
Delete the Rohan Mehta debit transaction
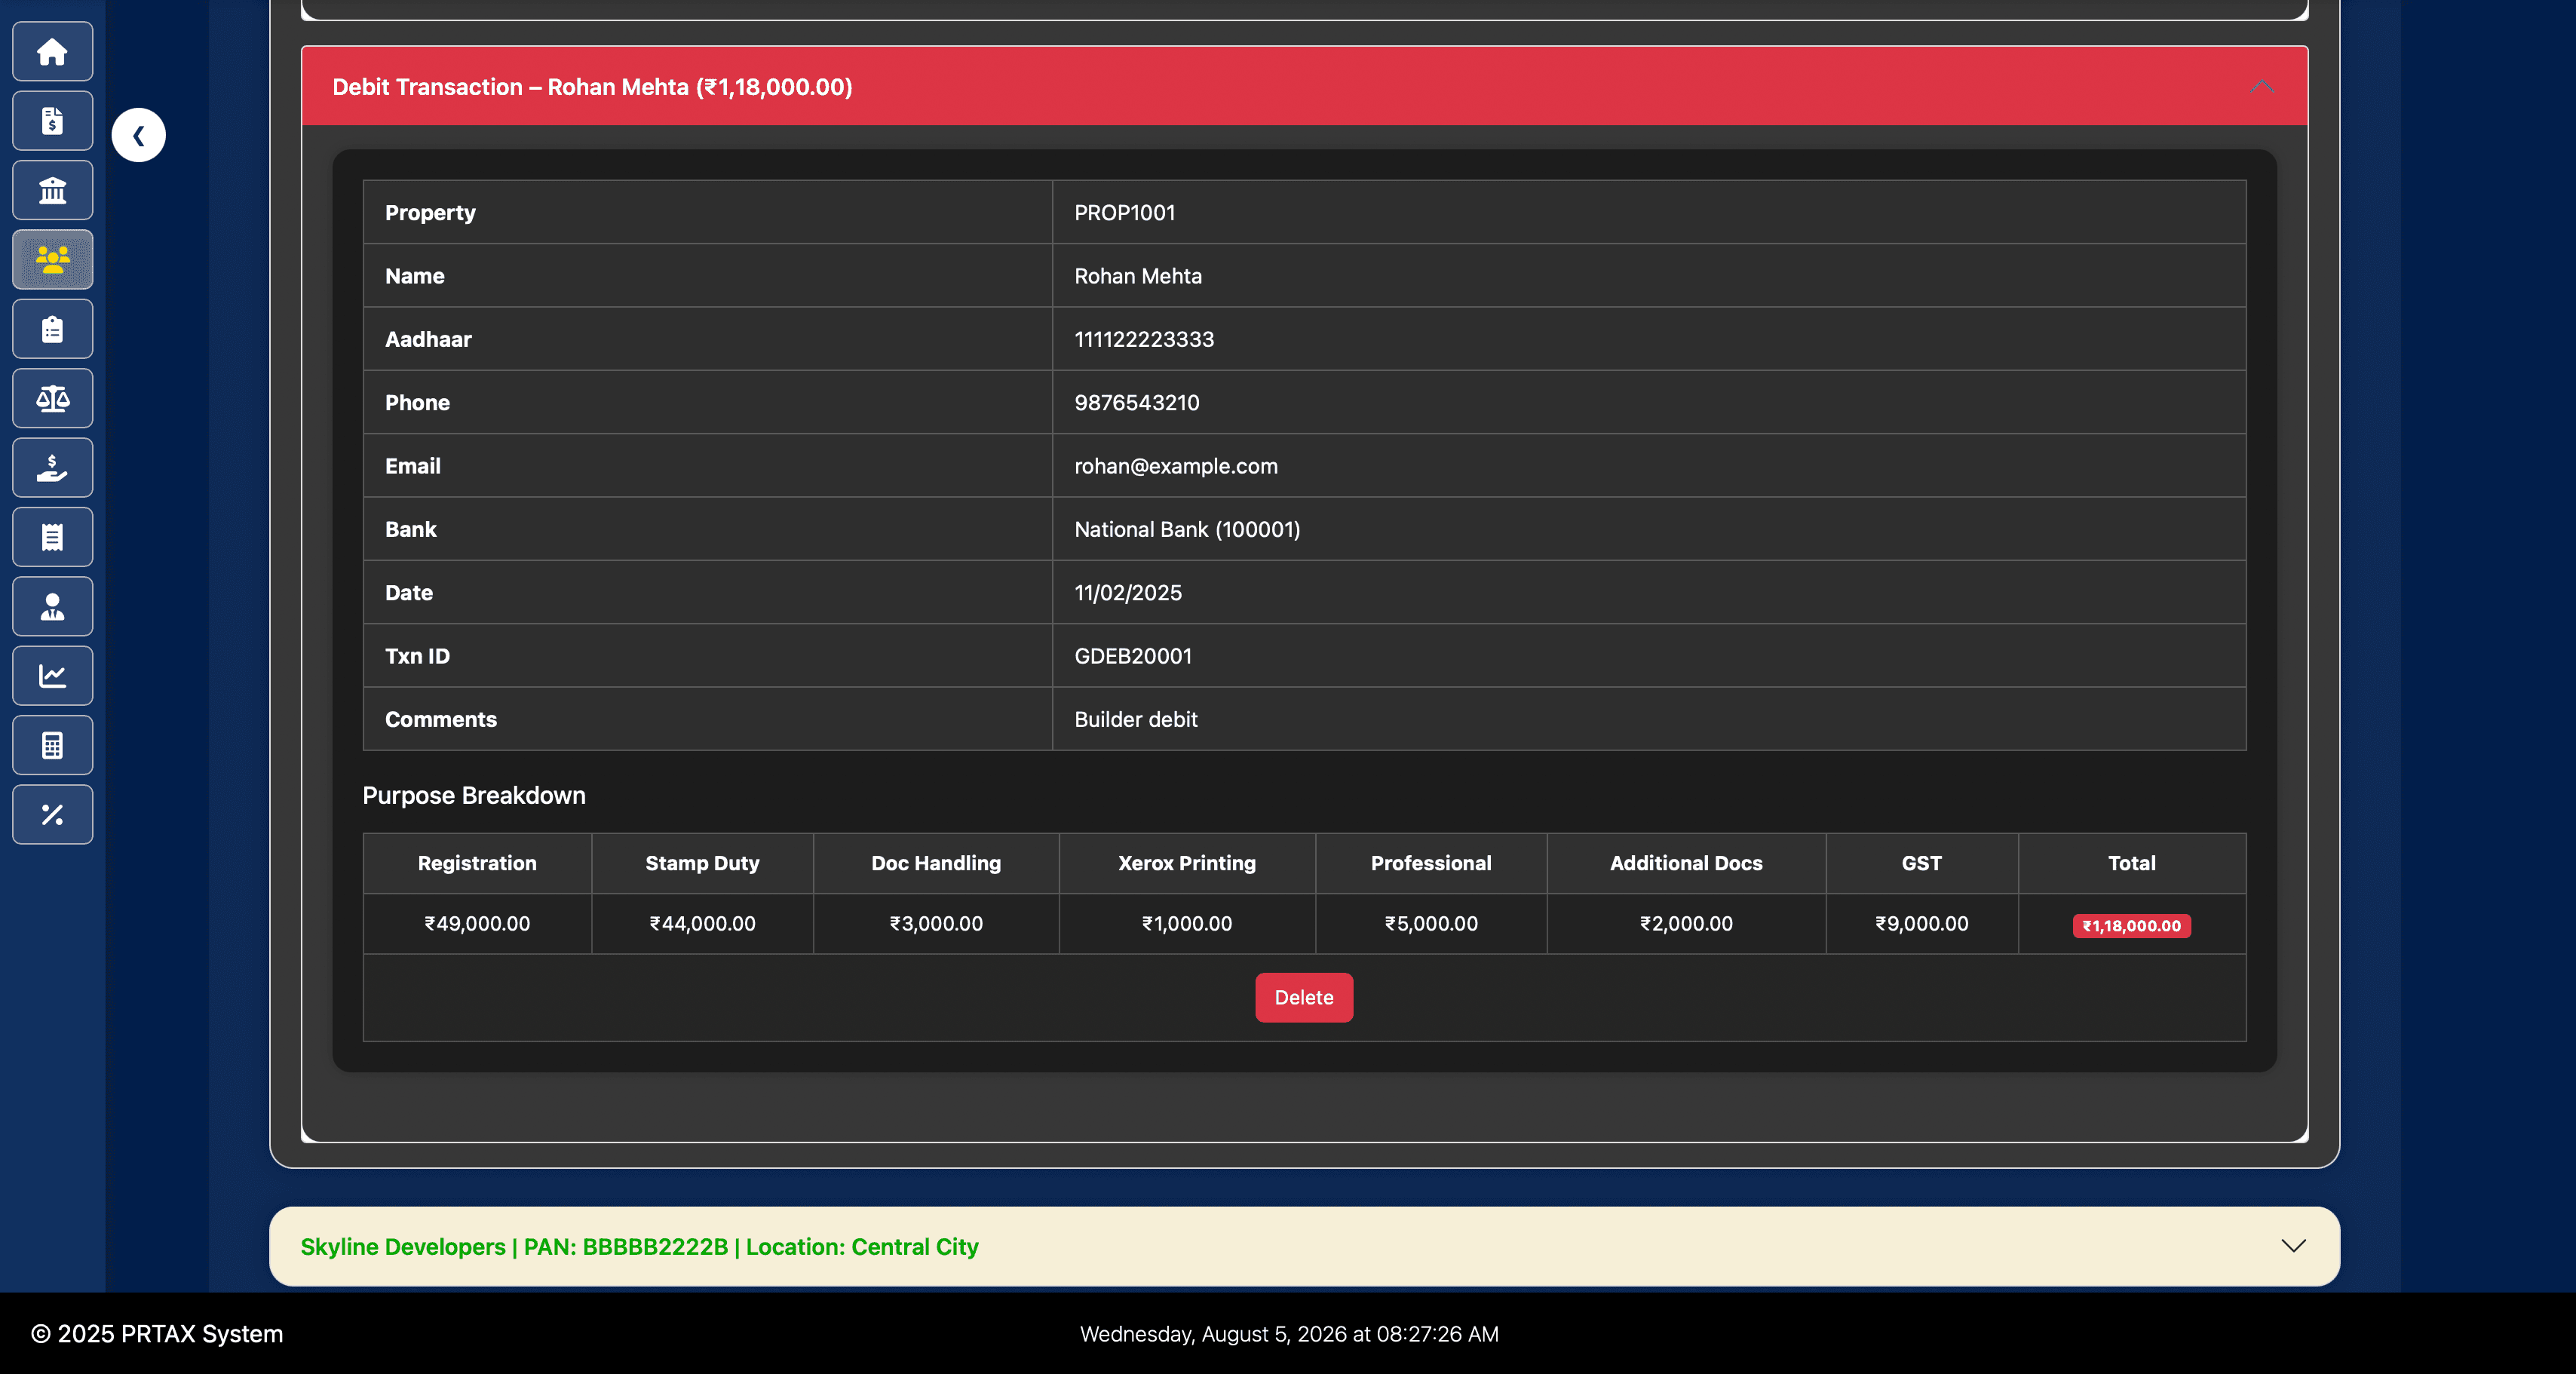(x=1304, y=997)
